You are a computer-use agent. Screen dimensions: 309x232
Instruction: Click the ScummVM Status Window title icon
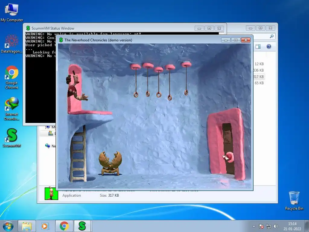point(28,28)
